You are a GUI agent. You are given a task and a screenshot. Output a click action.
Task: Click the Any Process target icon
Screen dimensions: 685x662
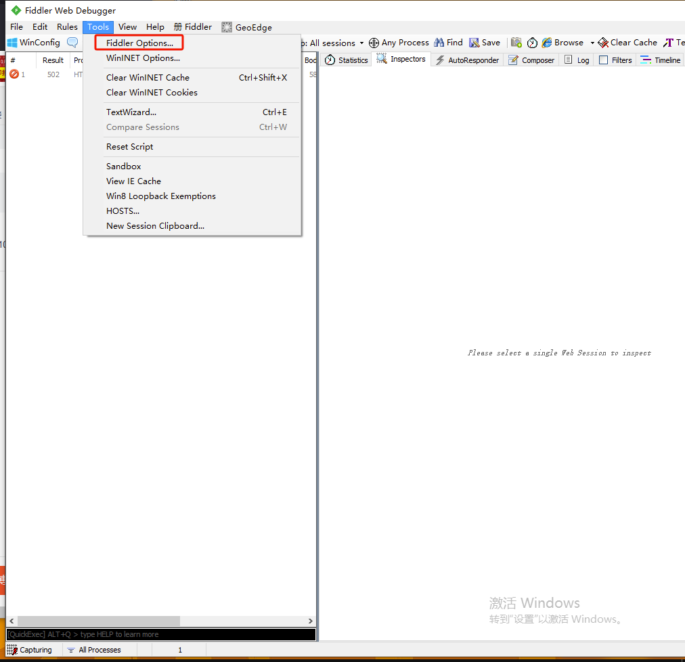(x=374, y=43)
